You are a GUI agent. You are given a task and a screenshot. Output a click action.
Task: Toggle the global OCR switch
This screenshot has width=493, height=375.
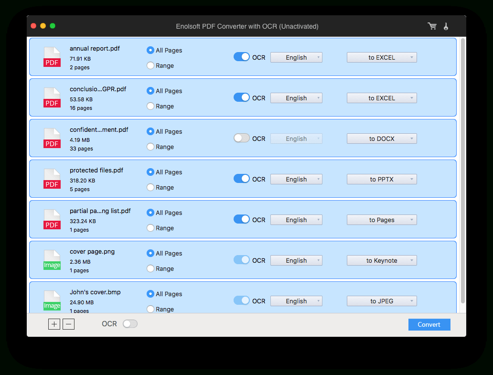click(130, 323)
